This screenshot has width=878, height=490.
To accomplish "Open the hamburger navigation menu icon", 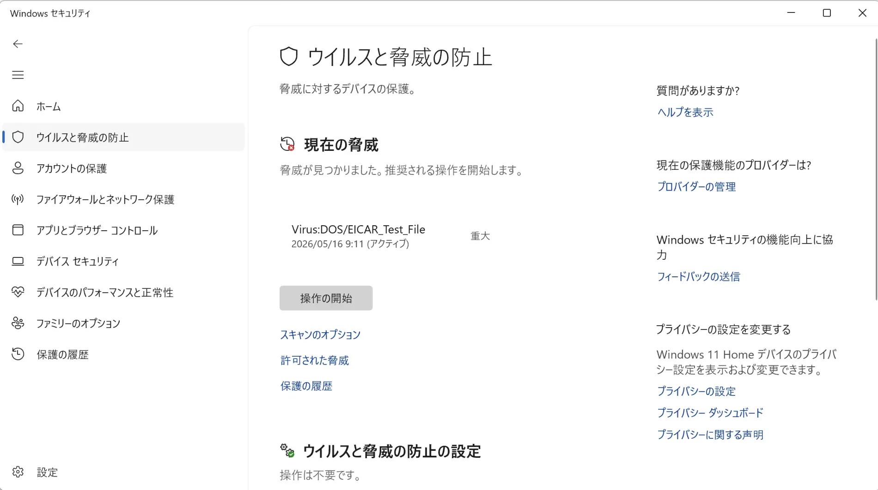I will (x=18, y=75).
